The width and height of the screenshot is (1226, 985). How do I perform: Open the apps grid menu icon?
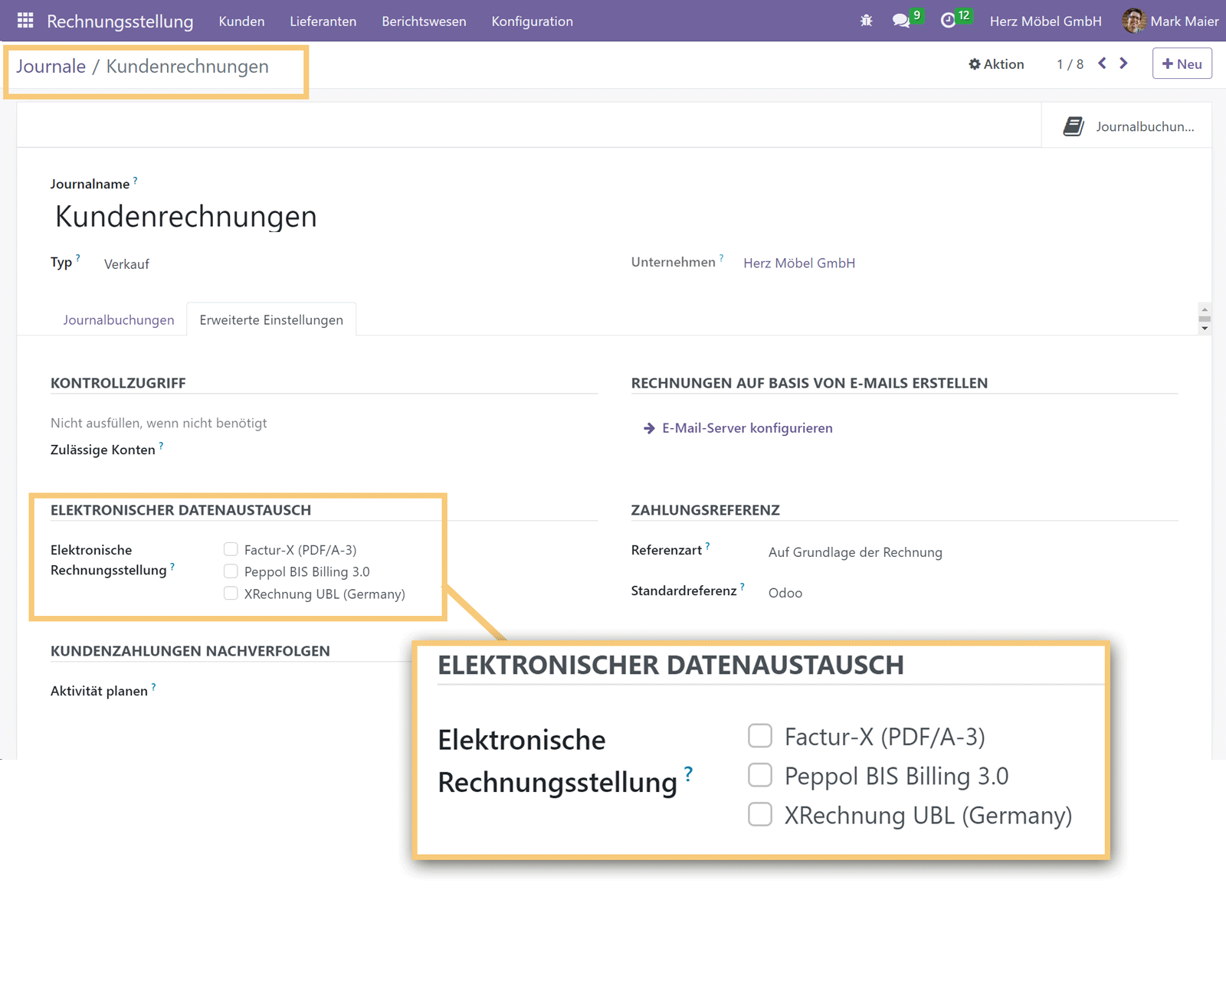[25, 21]
